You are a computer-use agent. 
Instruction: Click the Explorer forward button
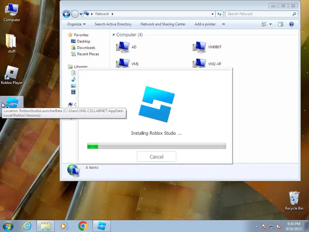point(75,14)
